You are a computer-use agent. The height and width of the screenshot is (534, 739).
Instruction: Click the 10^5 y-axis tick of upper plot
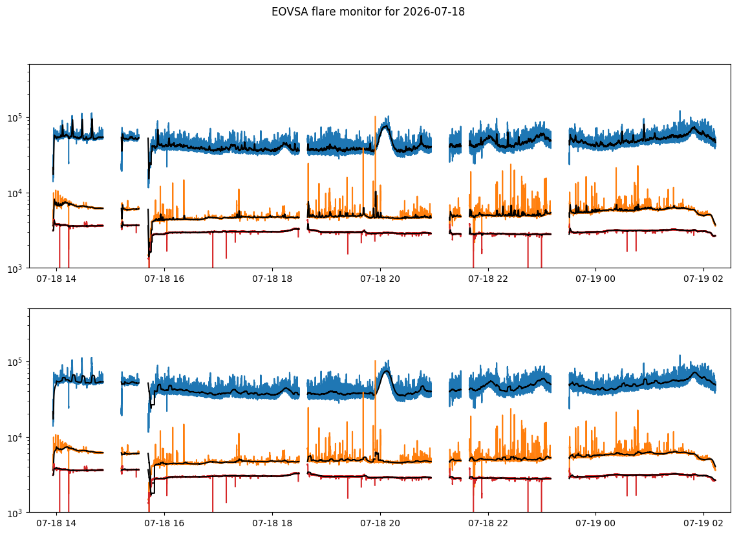coord(16,118)
